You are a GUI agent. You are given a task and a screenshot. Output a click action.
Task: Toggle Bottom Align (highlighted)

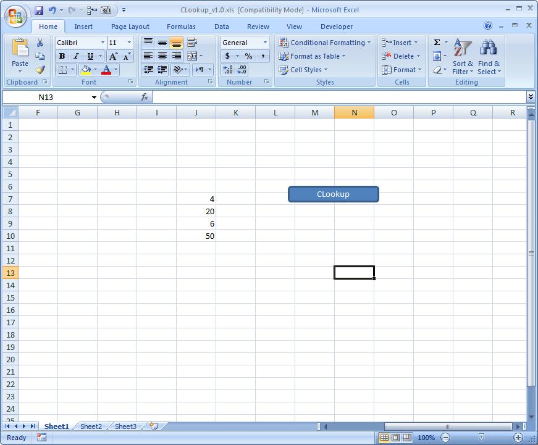pyautogui.click(x=177, y=43)
